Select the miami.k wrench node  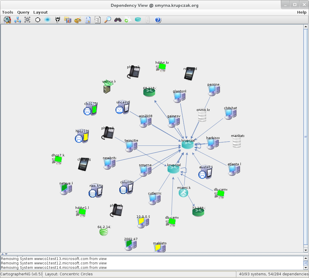pyautogui.click(x=183, y=193)
